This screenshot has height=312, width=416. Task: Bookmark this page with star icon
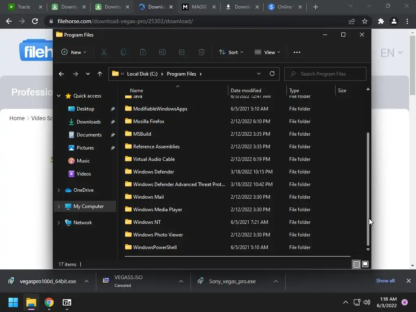click(365, 21)
